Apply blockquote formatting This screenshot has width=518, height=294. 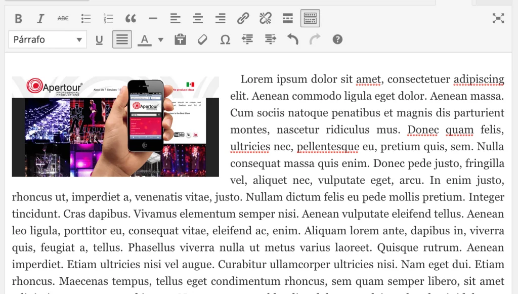point(131,19)
